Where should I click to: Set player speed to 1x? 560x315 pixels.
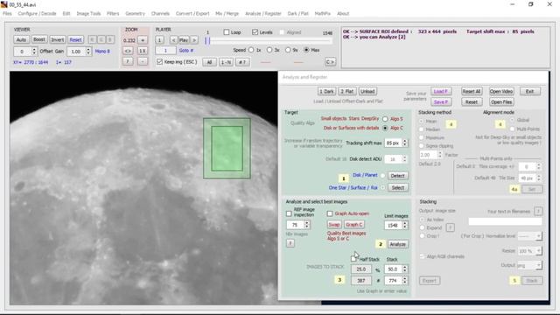click(x=251, y=50)
